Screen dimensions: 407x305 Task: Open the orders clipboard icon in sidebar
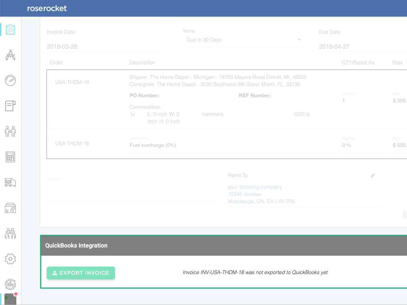[11, 30]
